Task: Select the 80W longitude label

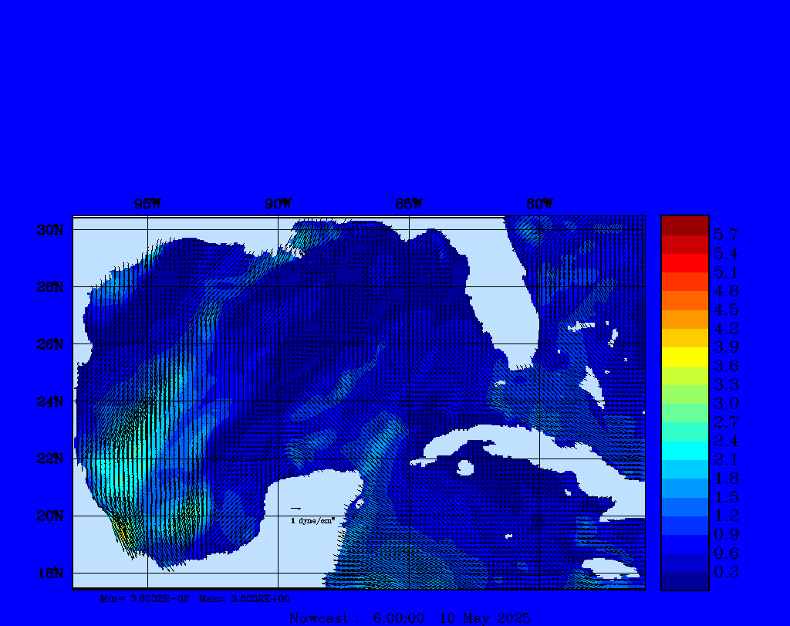Action: pyautogui.click(x=538, y=205)
